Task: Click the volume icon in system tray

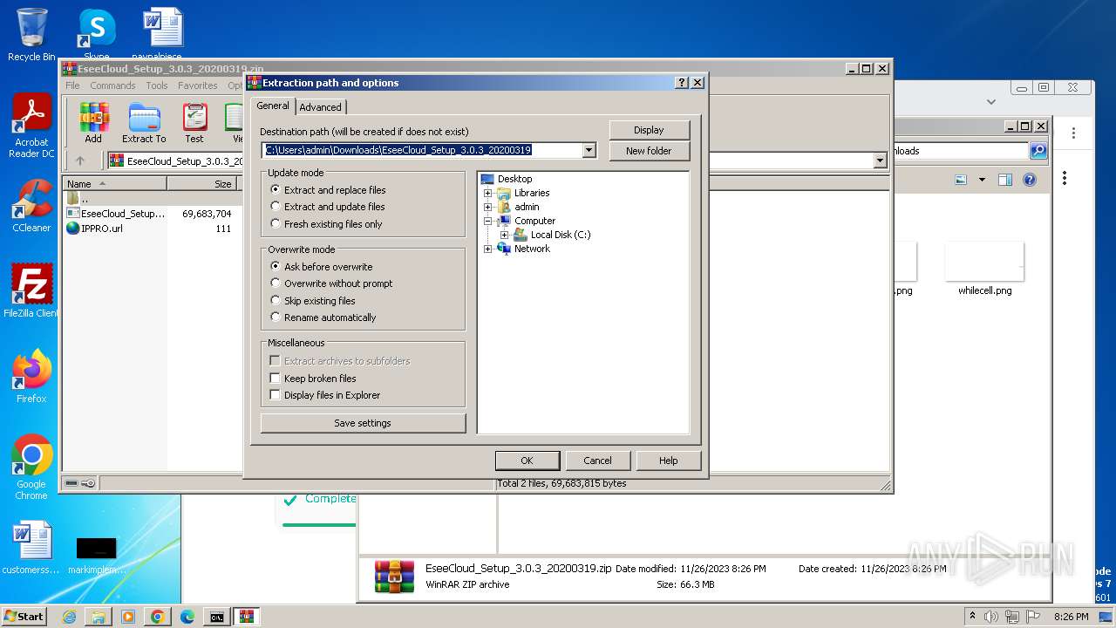Action: [x=991, y=617]
